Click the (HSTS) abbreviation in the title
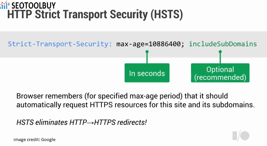 point(167,15)
